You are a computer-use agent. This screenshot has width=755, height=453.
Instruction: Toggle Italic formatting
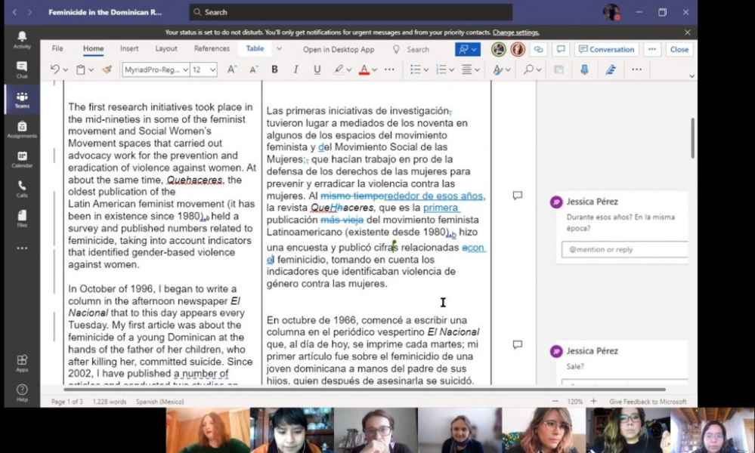(296, 69)
